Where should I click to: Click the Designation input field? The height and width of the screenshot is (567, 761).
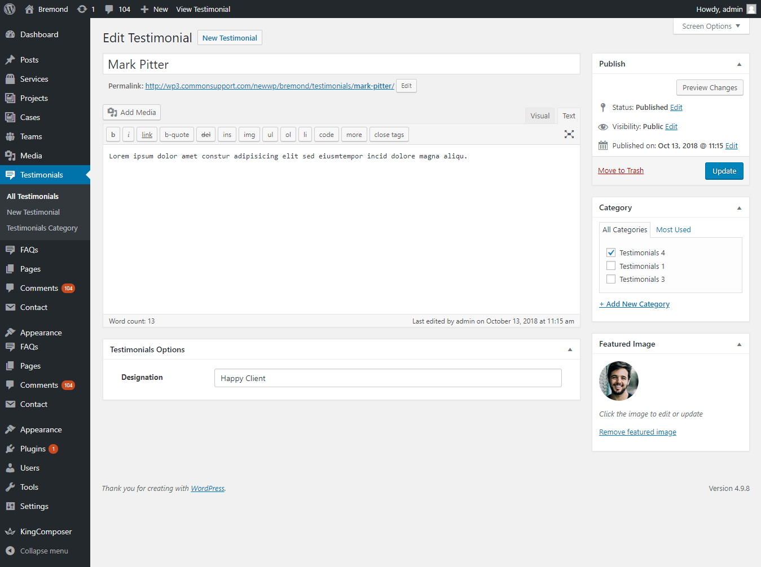tap(388, 378)
